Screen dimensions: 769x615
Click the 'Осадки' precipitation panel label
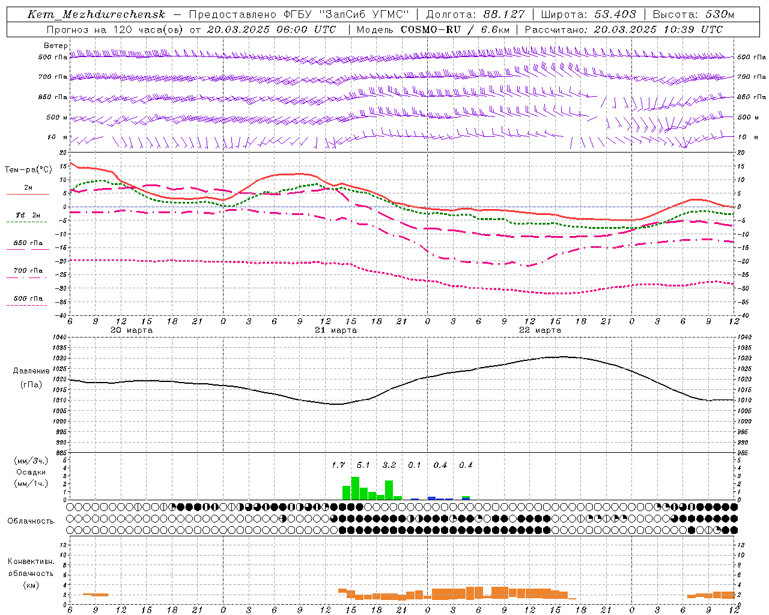point(31,472)
